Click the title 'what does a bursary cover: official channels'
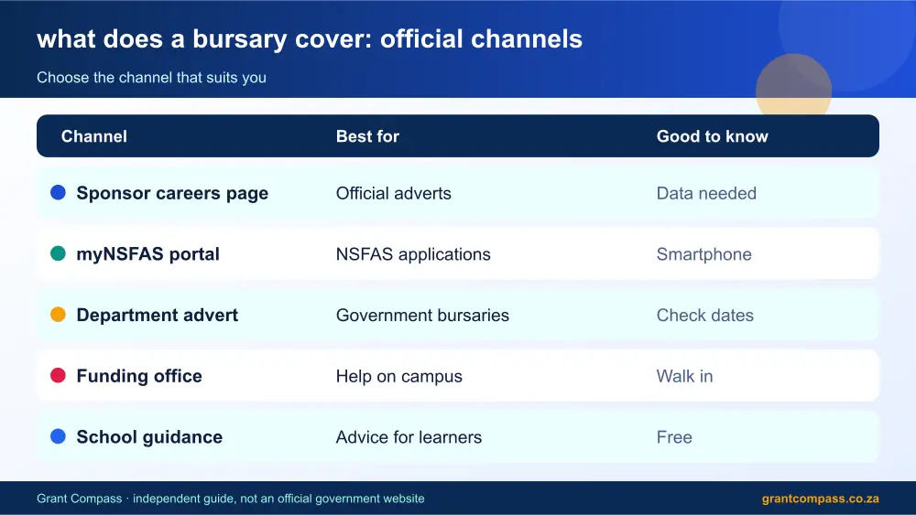The width and height of the screenshot is (916, 515). coord(310,39)
